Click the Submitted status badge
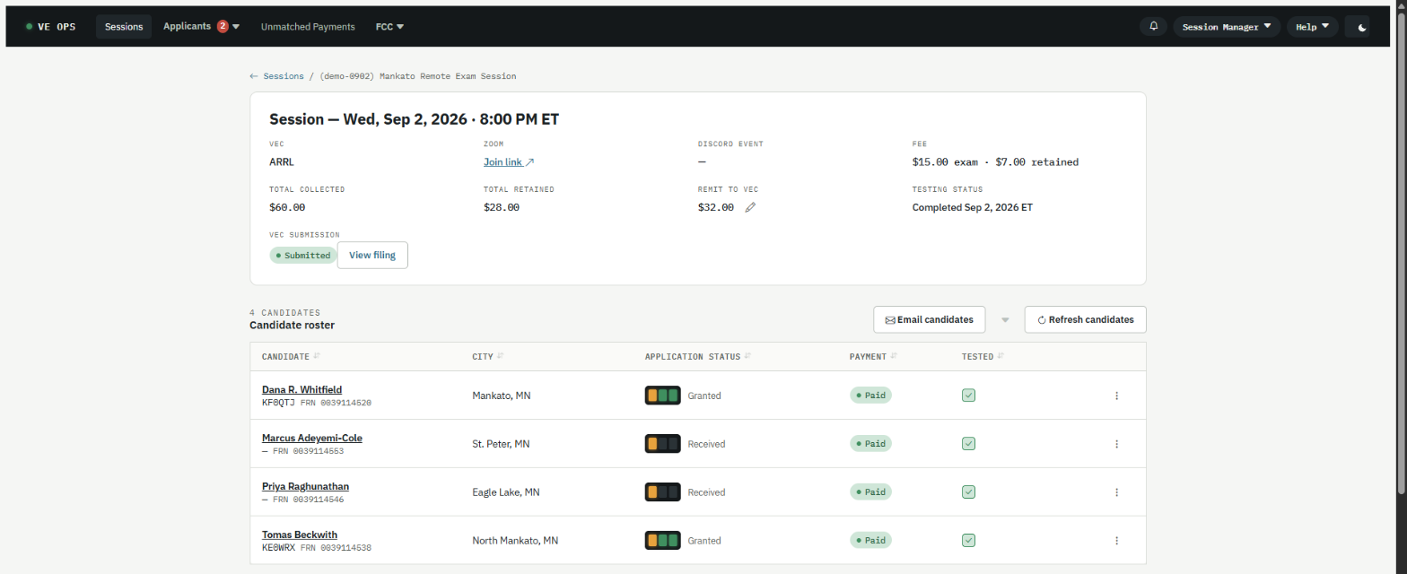This screenshot has width=1407, height=574. pyautogui.click(x=302, y=256)
